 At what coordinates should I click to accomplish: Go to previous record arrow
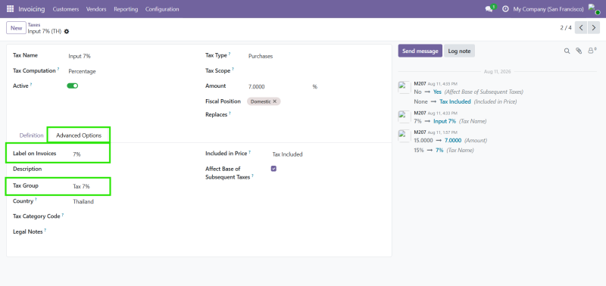click(581, 28)
